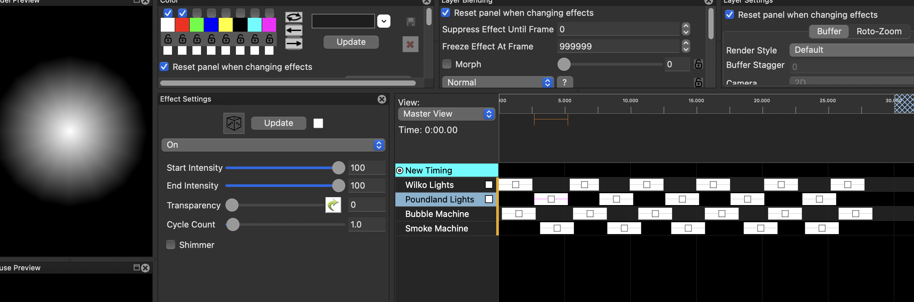The height and width of the screenshot is (302, 914).
Task: Maximize the House Preview panel
Action: click(137, 268)
